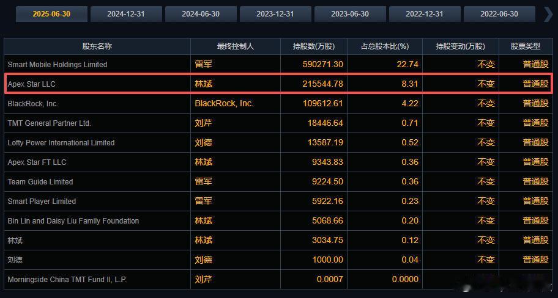Click the 215544.78 shares value
Viewport: 558px width, 298px height.
(323, 84)
